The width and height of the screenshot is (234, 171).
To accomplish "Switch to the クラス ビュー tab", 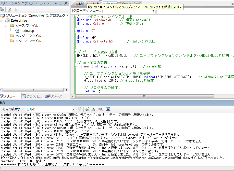I will point(32,96).
